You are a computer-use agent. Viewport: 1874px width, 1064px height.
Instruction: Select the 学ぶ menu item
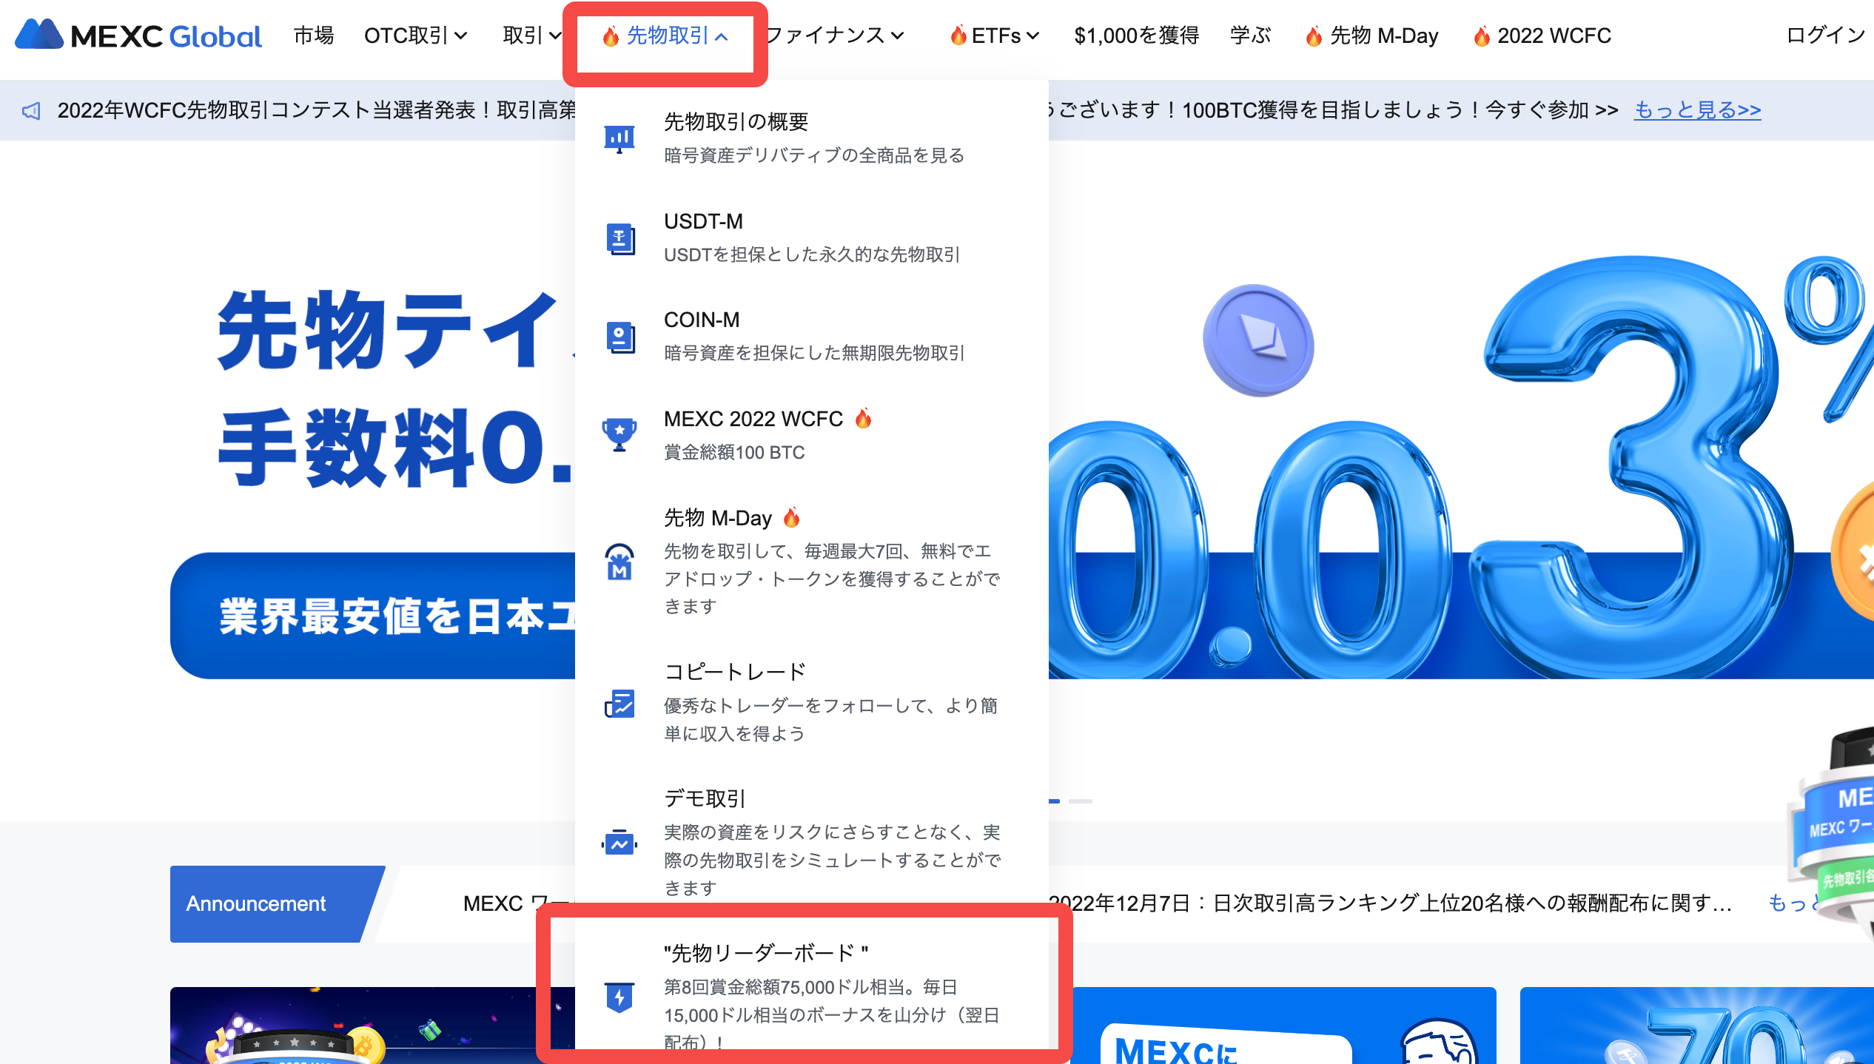(x=1250, y=36)
